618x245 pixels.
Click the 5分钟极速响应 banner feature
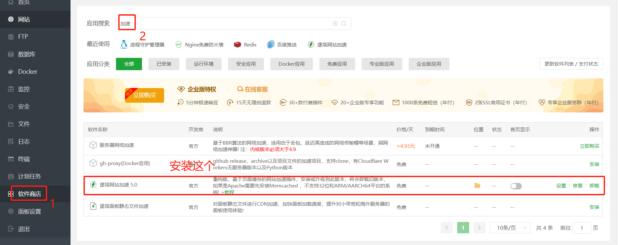tap(198, 102)
